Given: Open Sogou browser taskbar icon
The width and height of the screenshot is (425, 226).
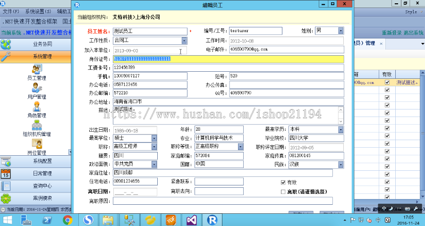Looking at the screenshot, I should [88, 220].
